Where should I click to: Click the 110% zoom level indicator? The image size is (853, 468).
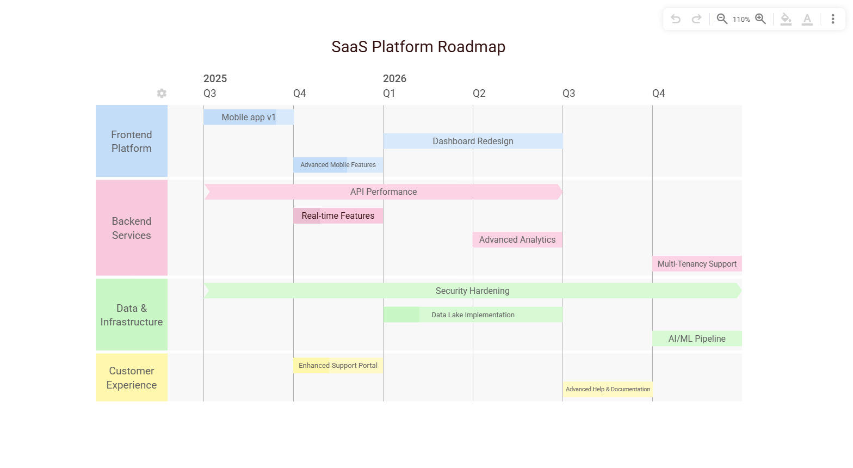coord(741,20)
